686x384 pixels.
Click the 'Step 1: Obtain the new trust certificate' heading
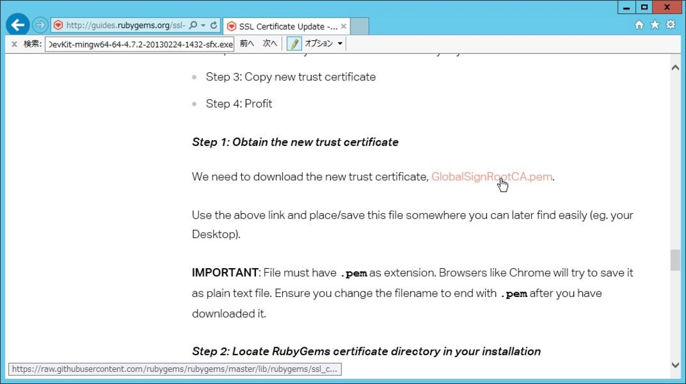[295, 142]
